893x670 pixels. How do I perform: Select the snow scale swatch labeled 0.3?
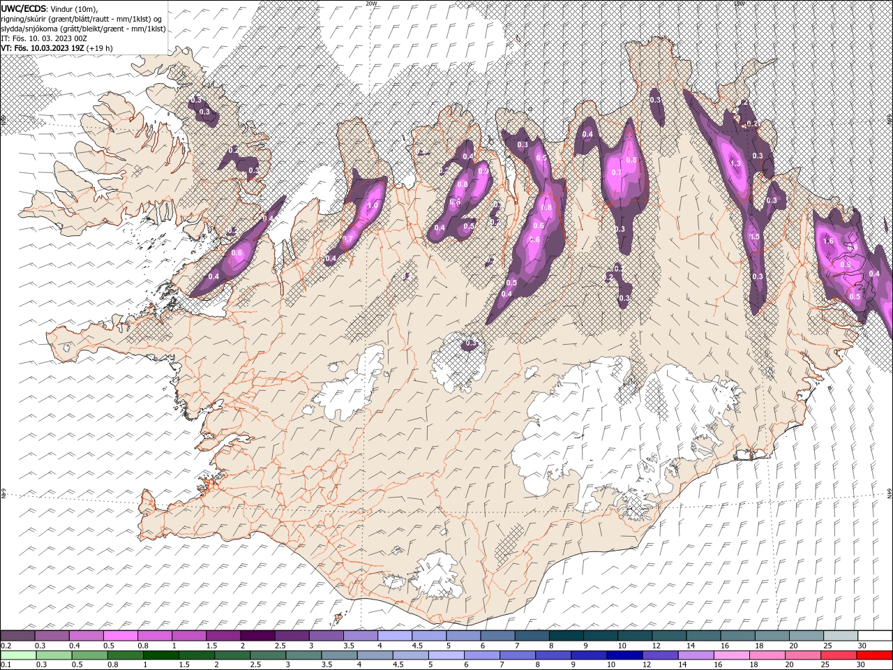tap(52, 636)
